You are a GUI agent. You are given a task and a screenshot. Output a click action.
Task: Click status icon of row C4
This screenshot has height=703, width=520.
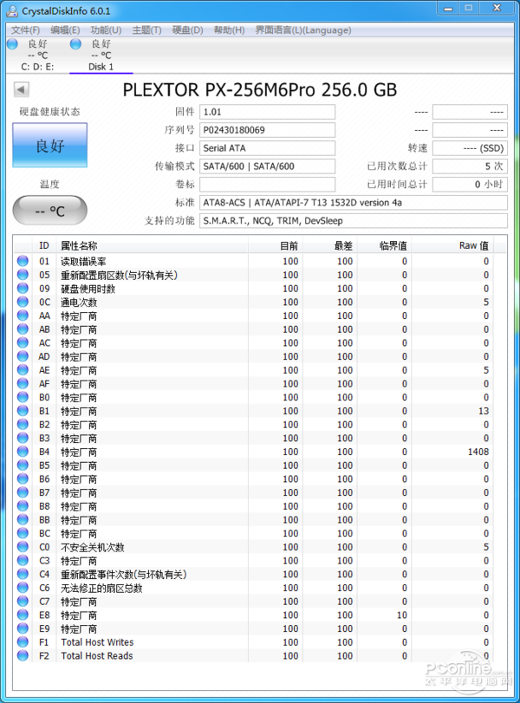pyautogui.click(x=23, y=574)
